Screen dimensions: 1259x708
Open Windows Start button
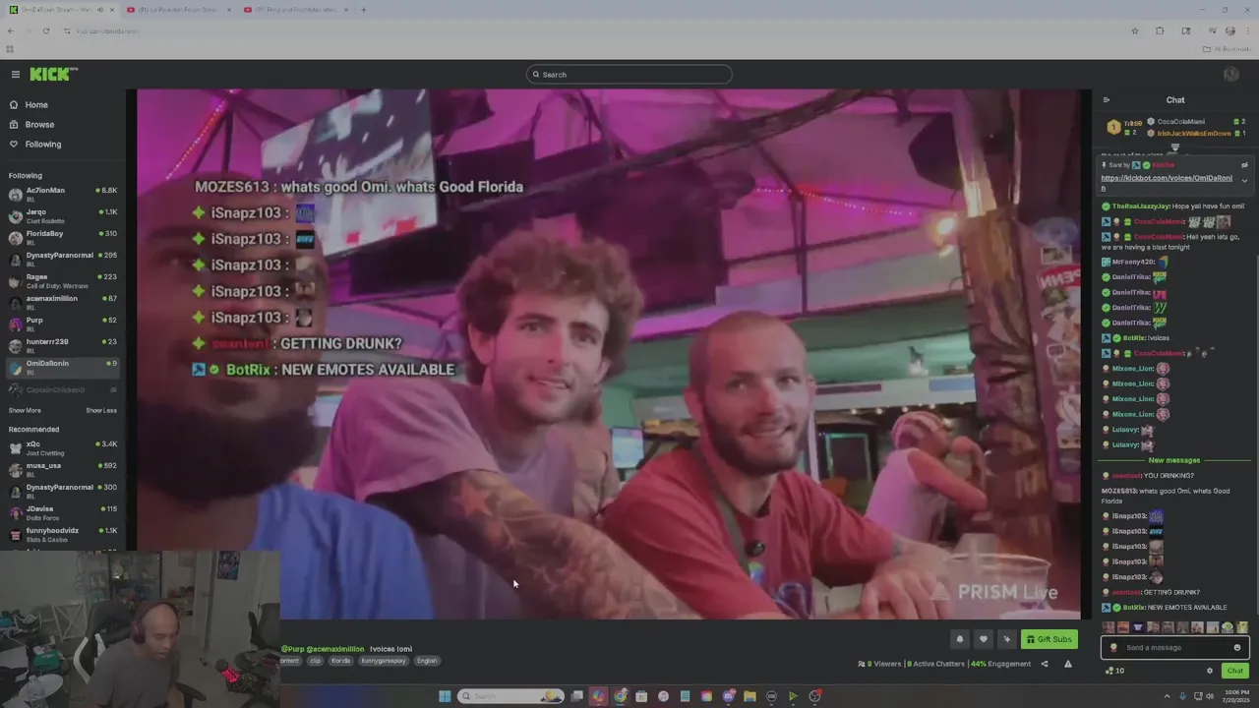(445, 696)
